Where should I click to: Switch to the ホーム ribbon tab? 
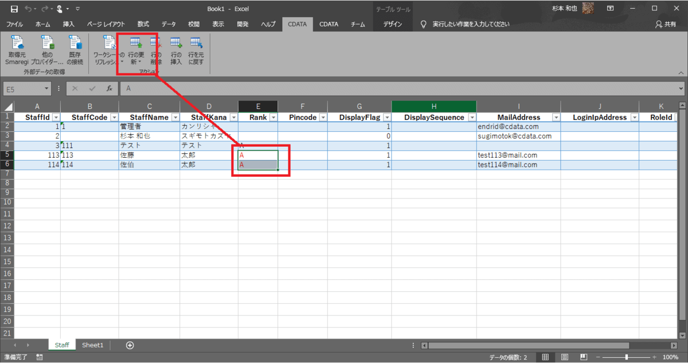[42, 24]
